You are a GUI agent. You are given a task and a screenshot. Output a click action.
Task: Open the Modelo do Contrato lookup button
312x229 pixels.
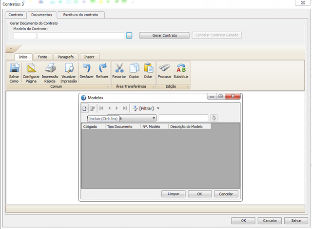[x=129, y=36]
